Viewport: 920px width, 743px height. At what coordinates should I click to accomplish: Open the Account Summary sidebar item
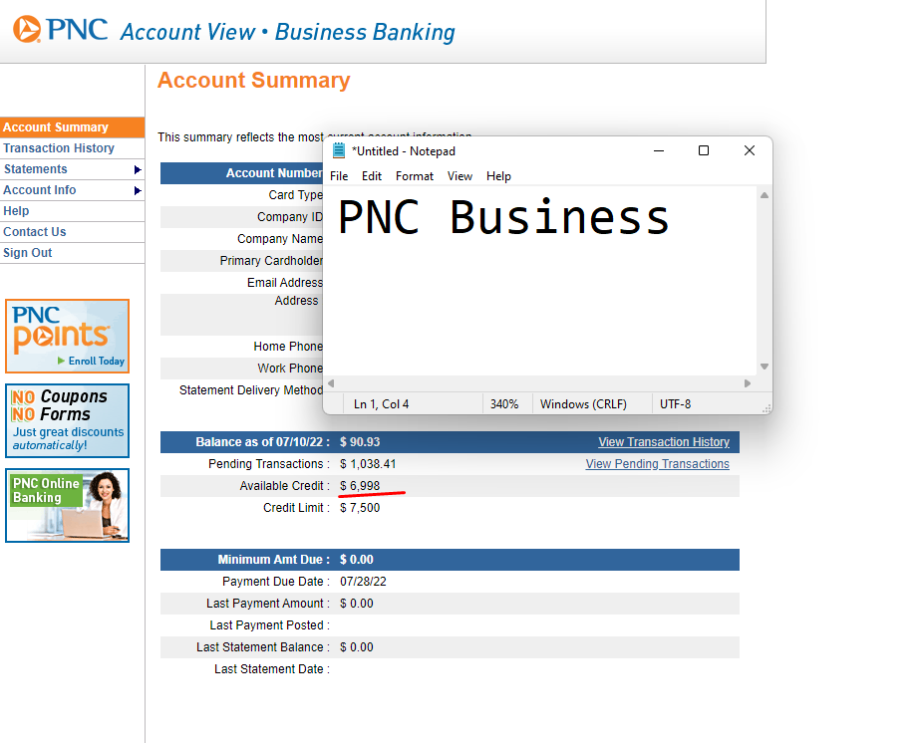click(x=72, y=127)
